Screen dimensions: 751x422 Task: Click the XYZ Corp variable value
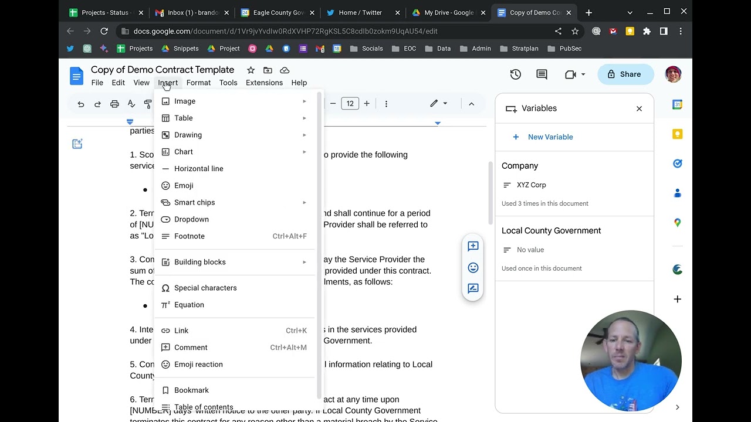pos(531,185)
